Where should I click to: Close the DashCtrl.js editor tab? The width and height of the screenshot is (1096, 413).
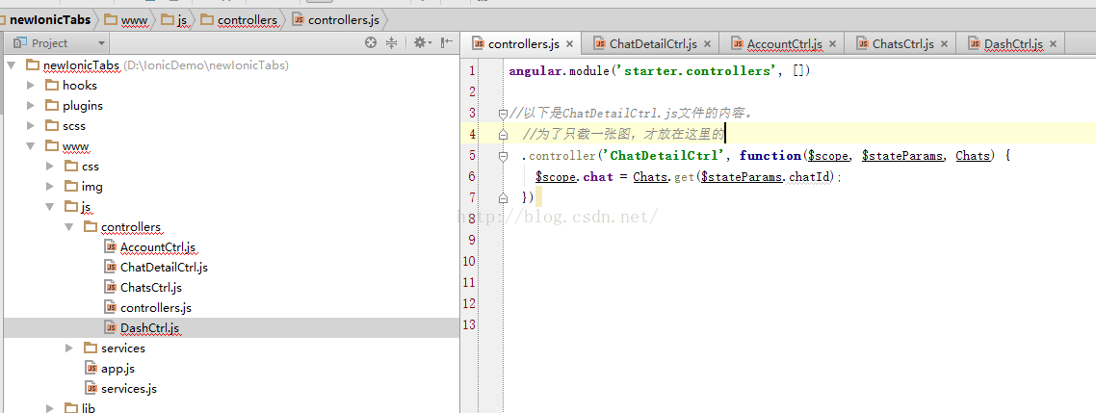coord(1053,44)
